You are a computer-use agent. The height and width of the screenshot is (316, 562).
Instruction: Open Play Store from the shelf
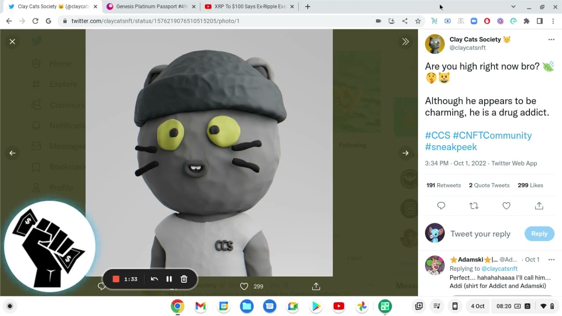click(x=316, y=306)
